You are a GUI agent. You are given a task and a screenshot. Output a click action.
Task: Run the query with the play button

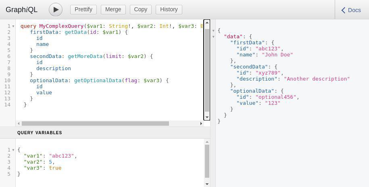(56, 10)
